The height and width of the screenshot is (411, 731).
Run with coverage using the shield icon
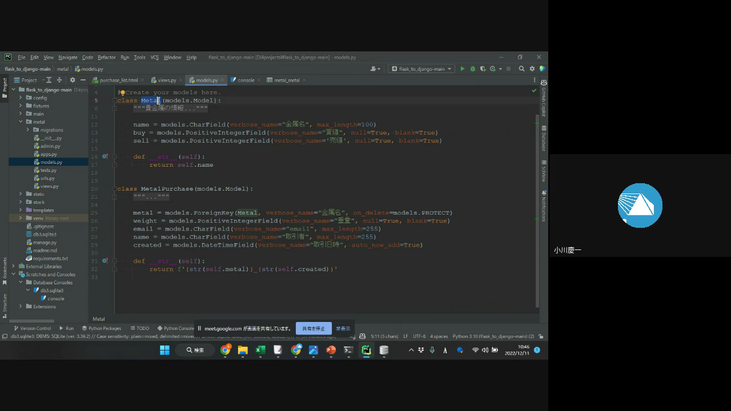click(483, 69)
